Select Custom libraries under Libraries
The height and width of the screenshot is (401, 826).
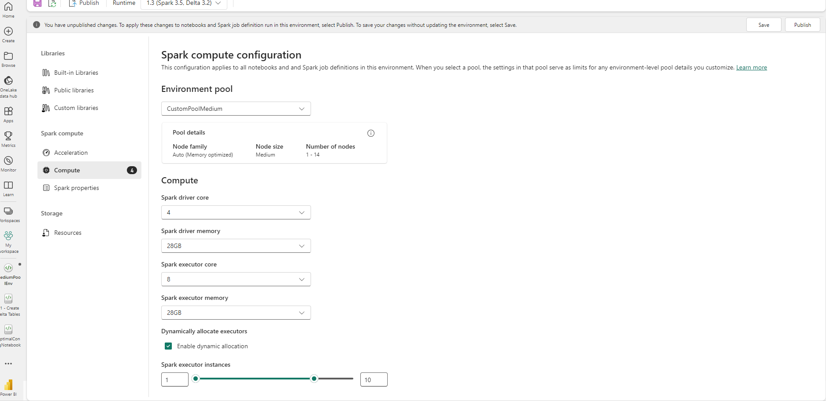click(76, 108)
